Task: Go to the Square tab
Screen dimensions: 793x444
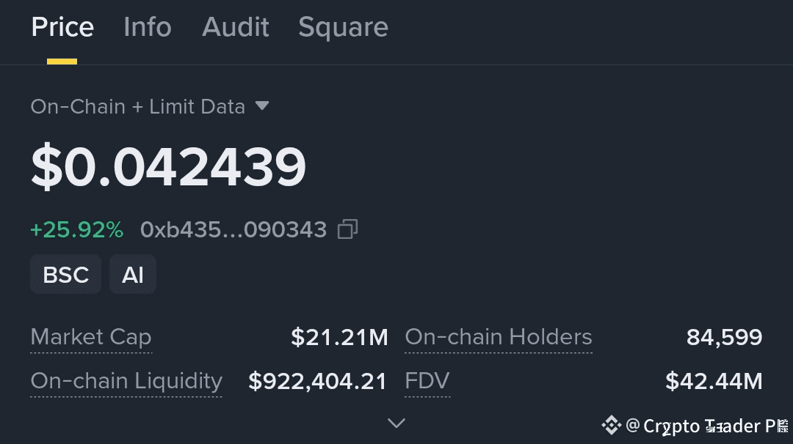Action: tap(343, 28)
